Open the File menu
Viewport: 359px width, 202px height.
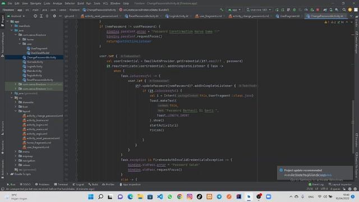point(10,3)
